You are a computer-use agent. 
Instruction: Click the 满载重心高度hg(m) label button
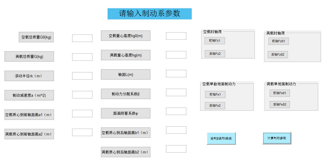[126, 55]
